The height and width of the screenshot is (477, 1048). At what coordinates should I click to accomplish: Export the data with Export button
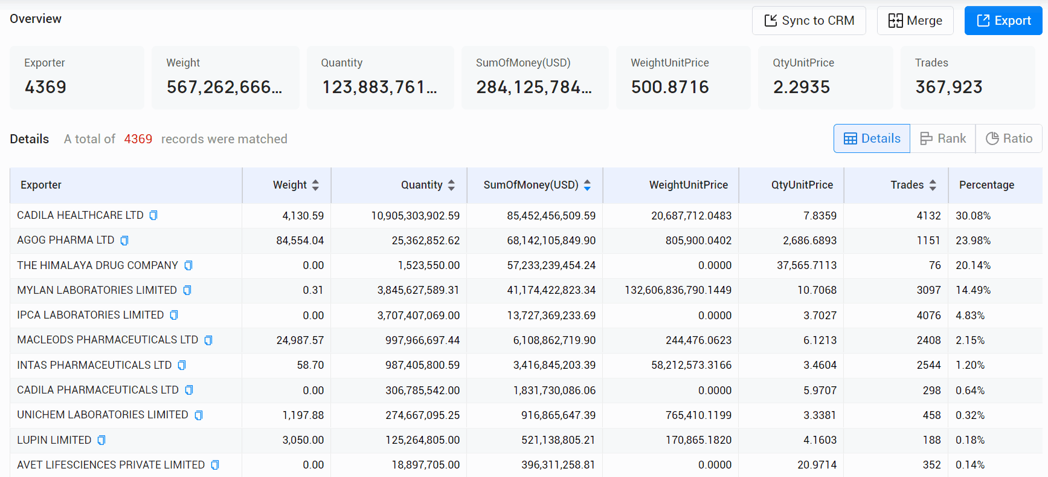(1003, 21)
